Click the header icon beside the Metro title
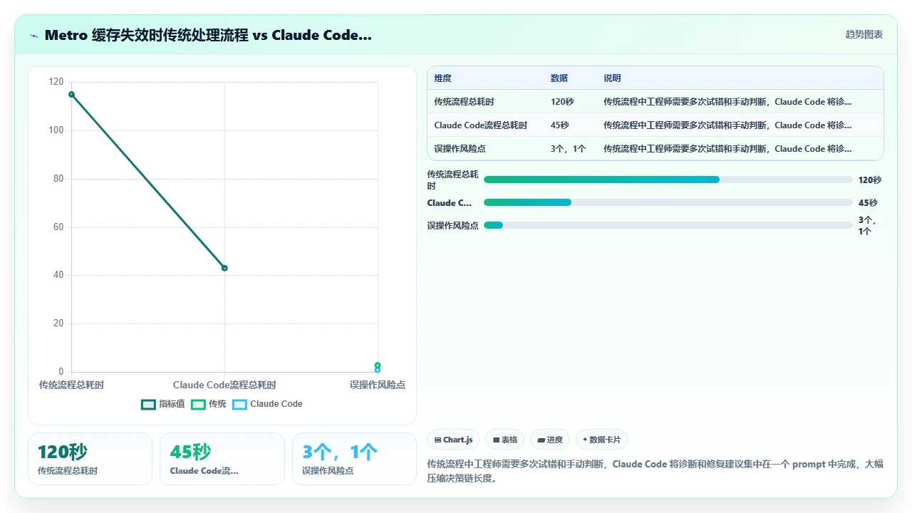Screen dimensions: 912x513 33,36
